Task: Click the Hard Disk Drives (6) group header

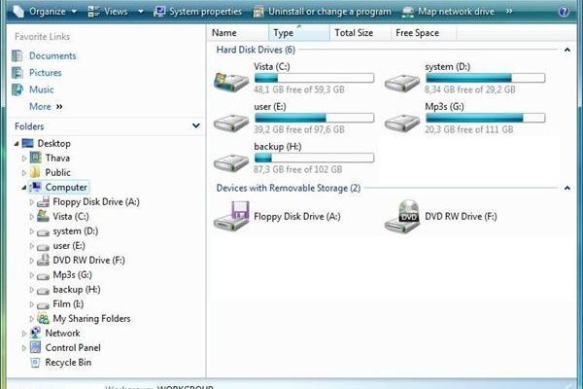Action: point(256,50)
